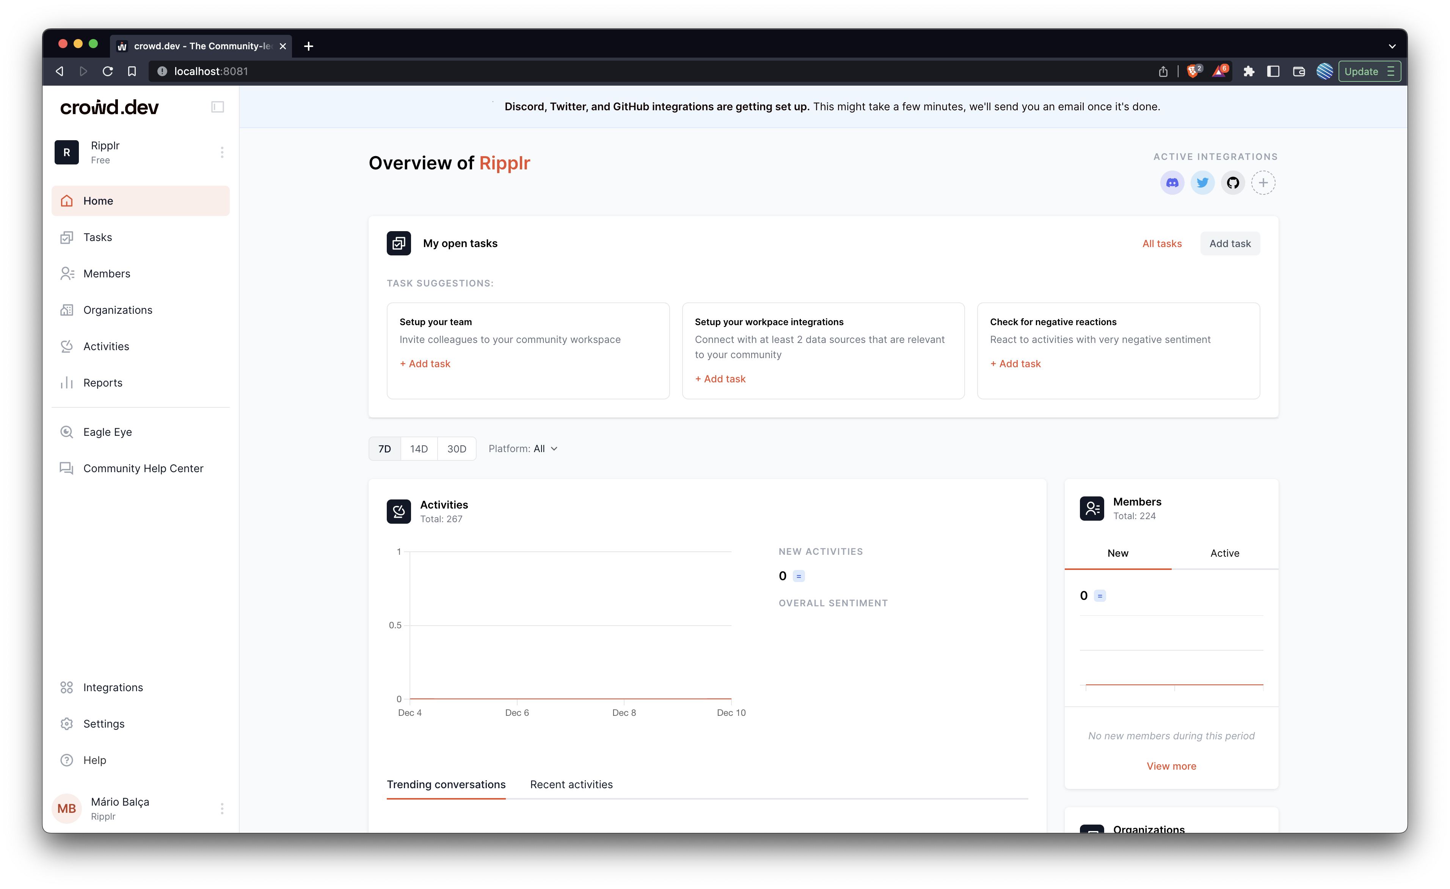
Task: Switch Members widget to Active tab
Action: click(1224, 553)
